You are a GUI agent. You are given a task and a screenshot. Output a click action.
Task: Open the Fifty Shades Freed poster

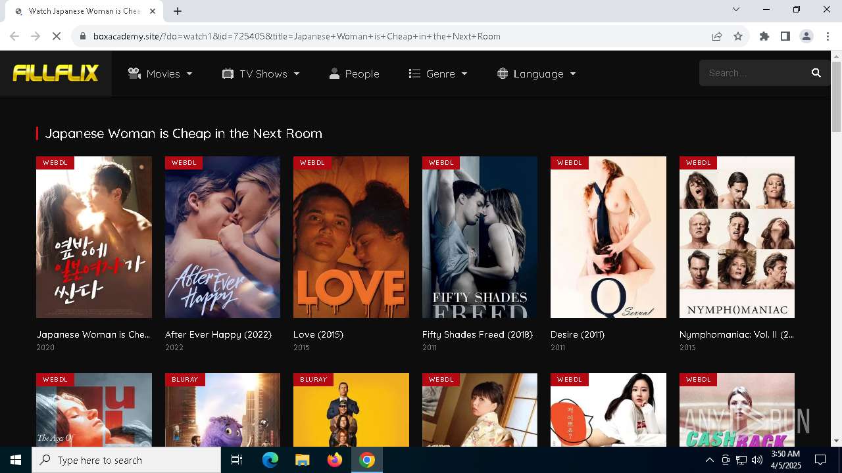pyautogui.click(x=480, y=237)
